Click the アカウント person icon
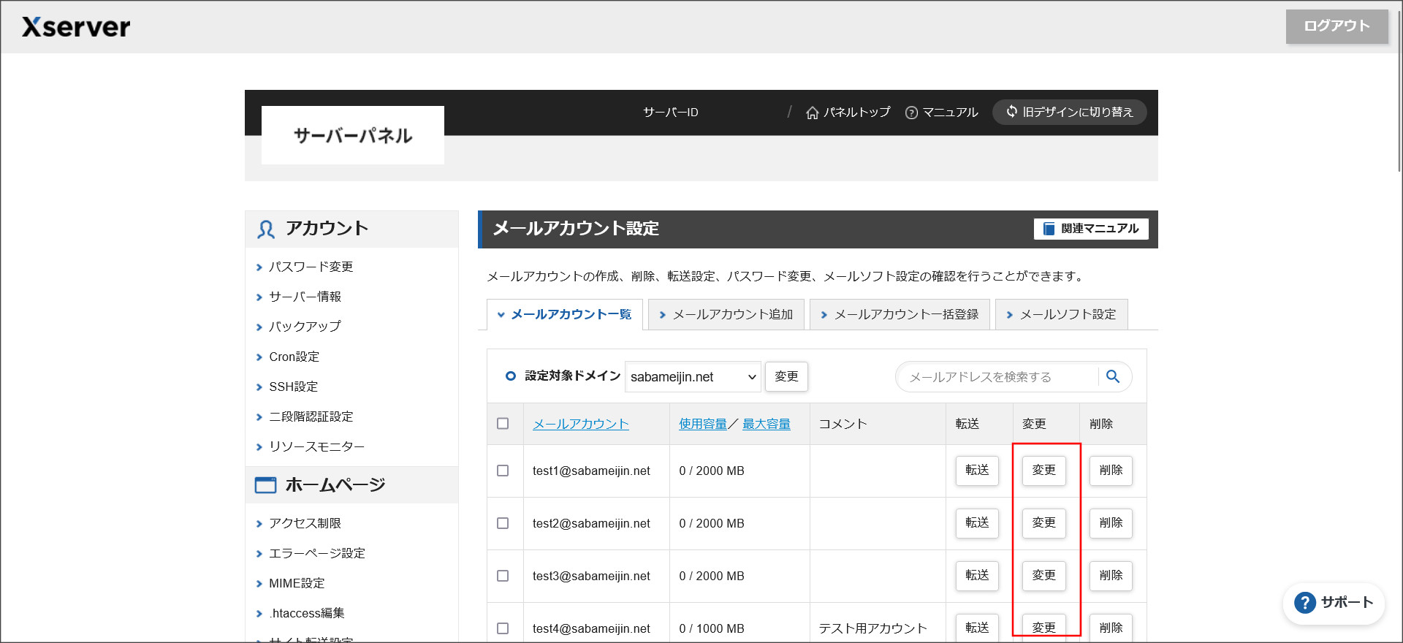1403x643 pixels. click(265, 229)
